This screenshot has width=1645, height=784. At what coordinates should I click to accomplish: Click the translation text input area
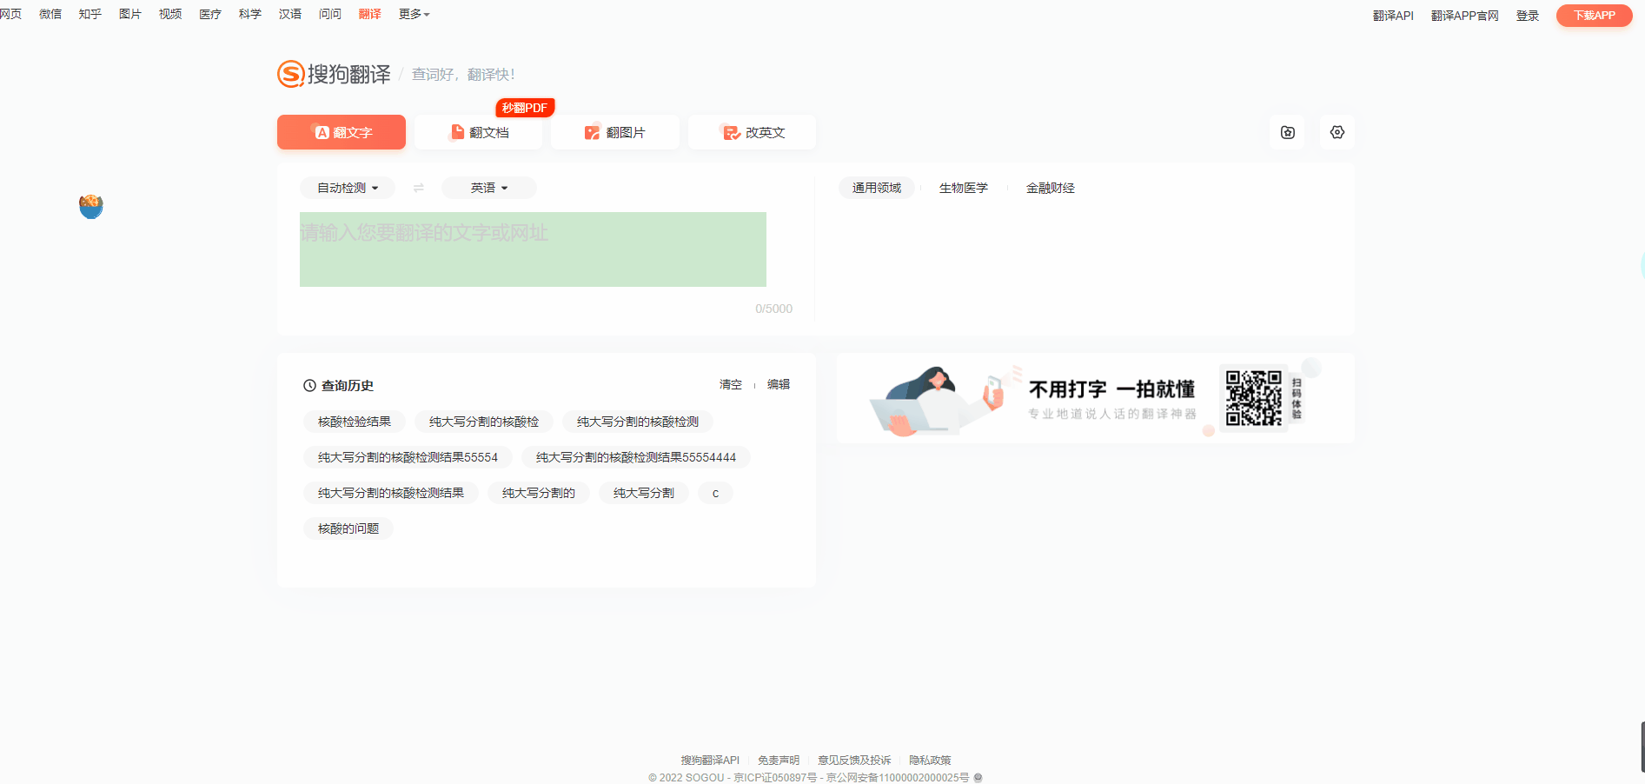[x=533, y=249]
